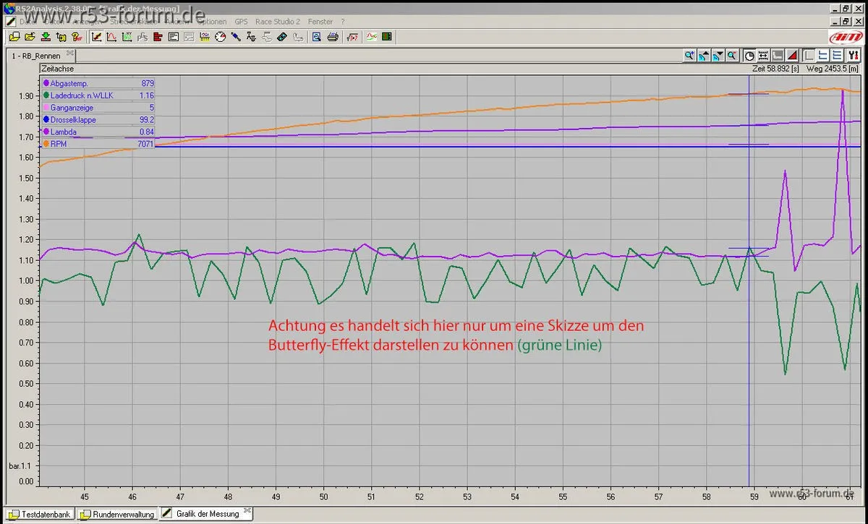Screen dimensions: 868x524
Task: Open the wrench settings icon on graph toolbar
Action: [x=854, y=55]
